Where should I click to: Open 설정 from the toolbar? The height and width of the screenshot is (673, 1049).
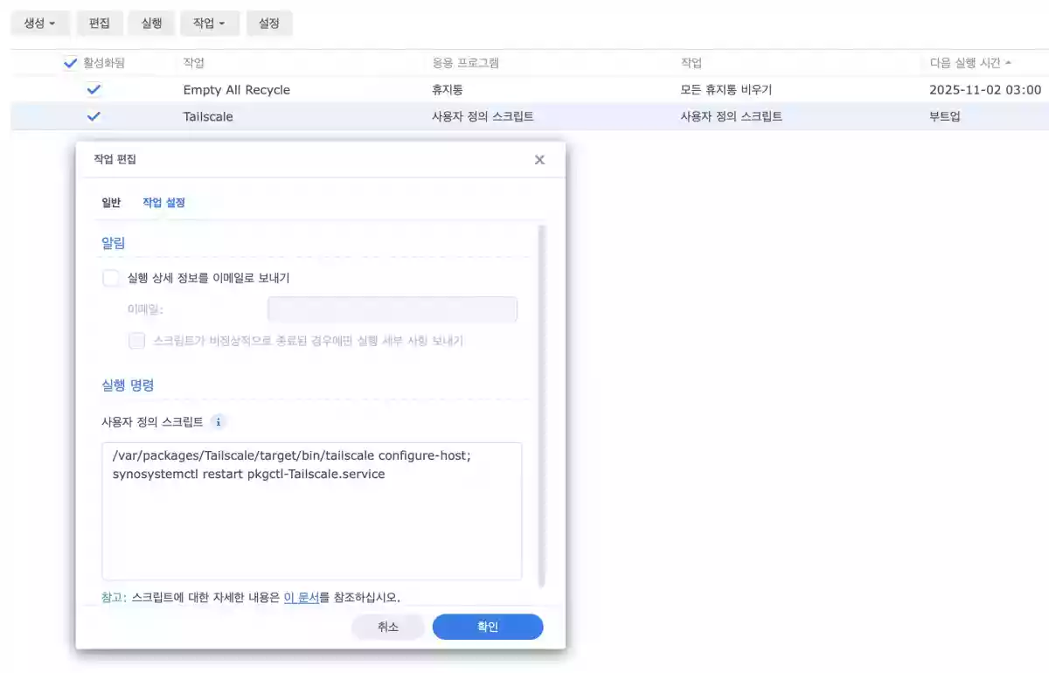268,24
